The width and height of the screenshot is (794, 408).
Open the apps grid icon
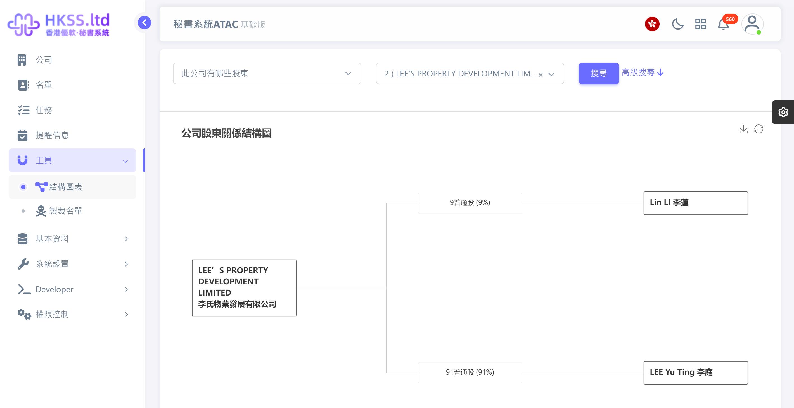point(701,24)
